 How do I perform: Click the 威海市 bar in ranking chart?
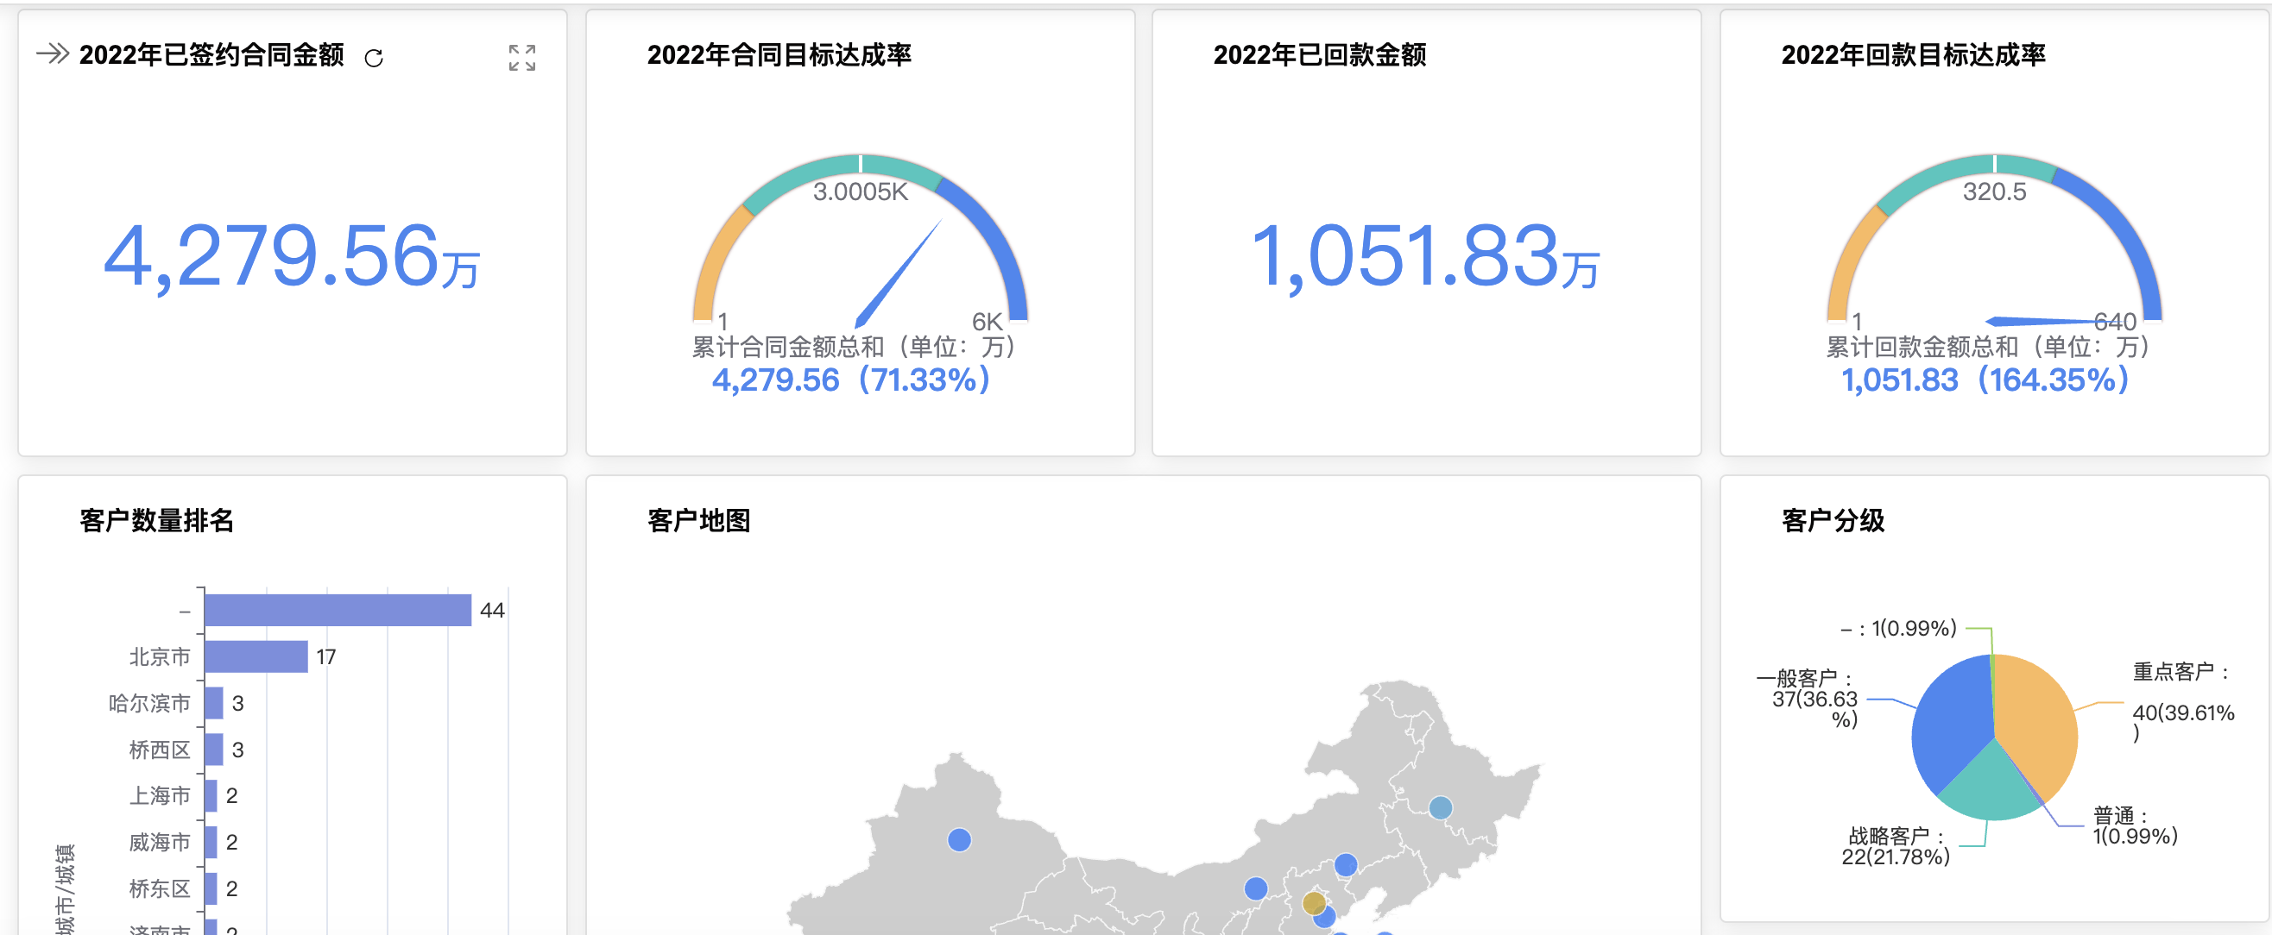pyautogui.click(x=211, y=843)
